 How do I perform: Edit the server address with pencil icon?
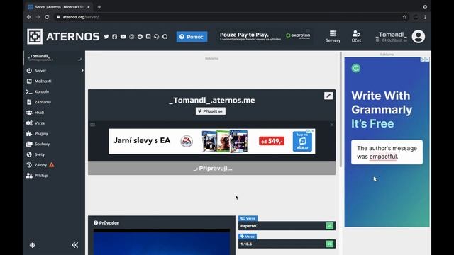[328, 96]
